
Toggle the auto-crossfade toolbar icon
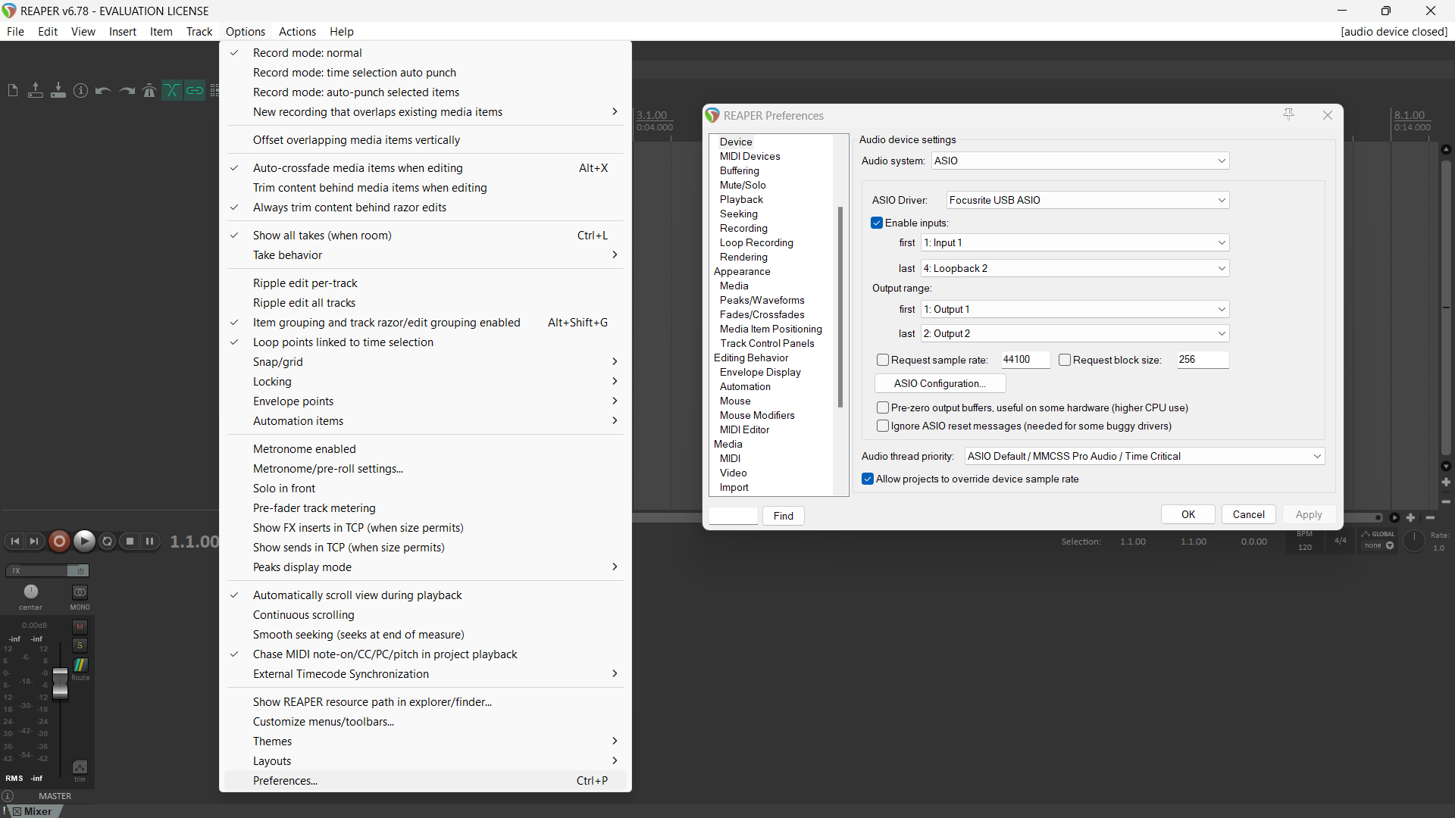[x=172, y=91]
